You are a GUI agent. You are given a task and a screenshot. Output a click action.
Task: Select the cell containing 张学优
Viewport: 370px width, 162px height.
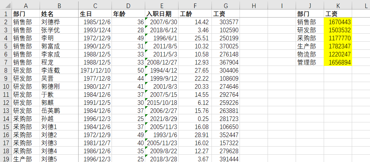click(x=59, y=30)
